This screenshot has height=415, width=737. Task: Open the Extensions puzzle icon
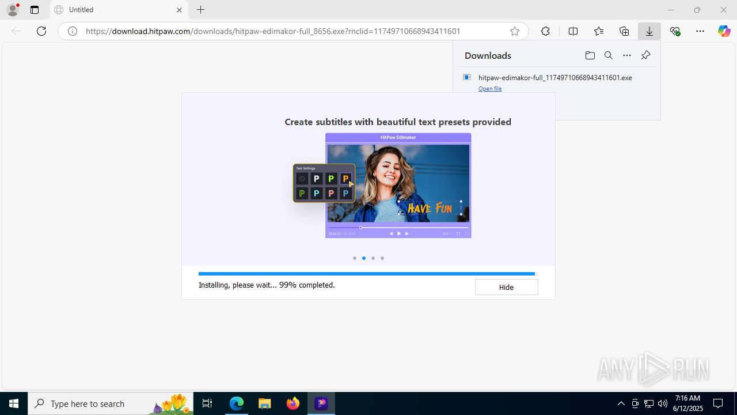coord(545,31)
